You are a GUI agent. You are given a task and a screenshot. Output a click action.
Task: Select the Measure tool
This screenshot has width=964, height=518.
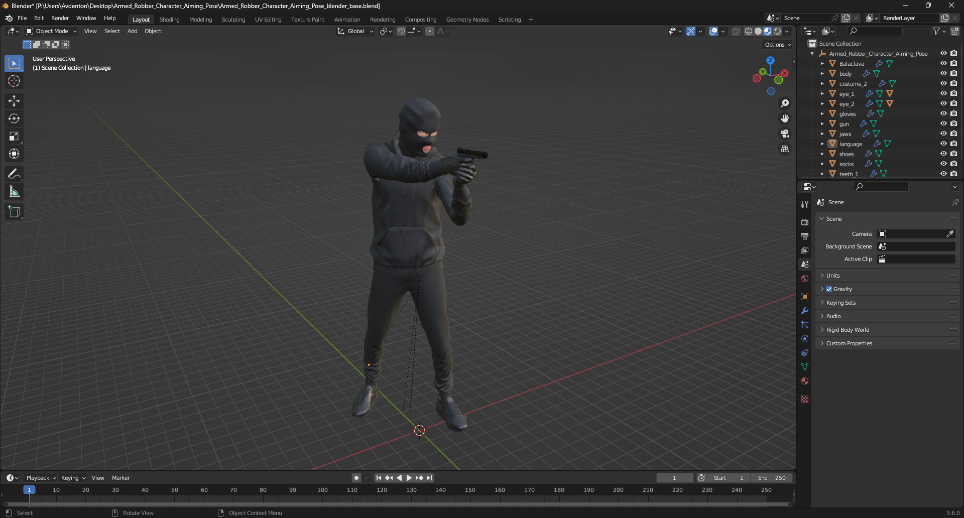(14, 192)
